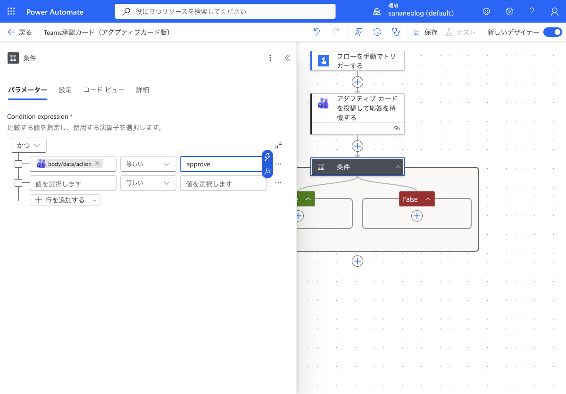Click the second row left 値を選択します field
This screenshot has width=566, height=394.
(73, 183)
